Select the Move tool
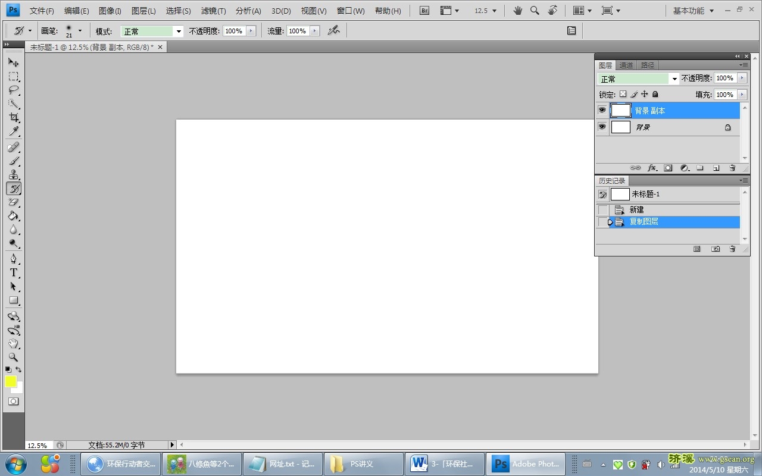This screenshot has width=762, height=476. pyautogui.click(x=13, y=62)
